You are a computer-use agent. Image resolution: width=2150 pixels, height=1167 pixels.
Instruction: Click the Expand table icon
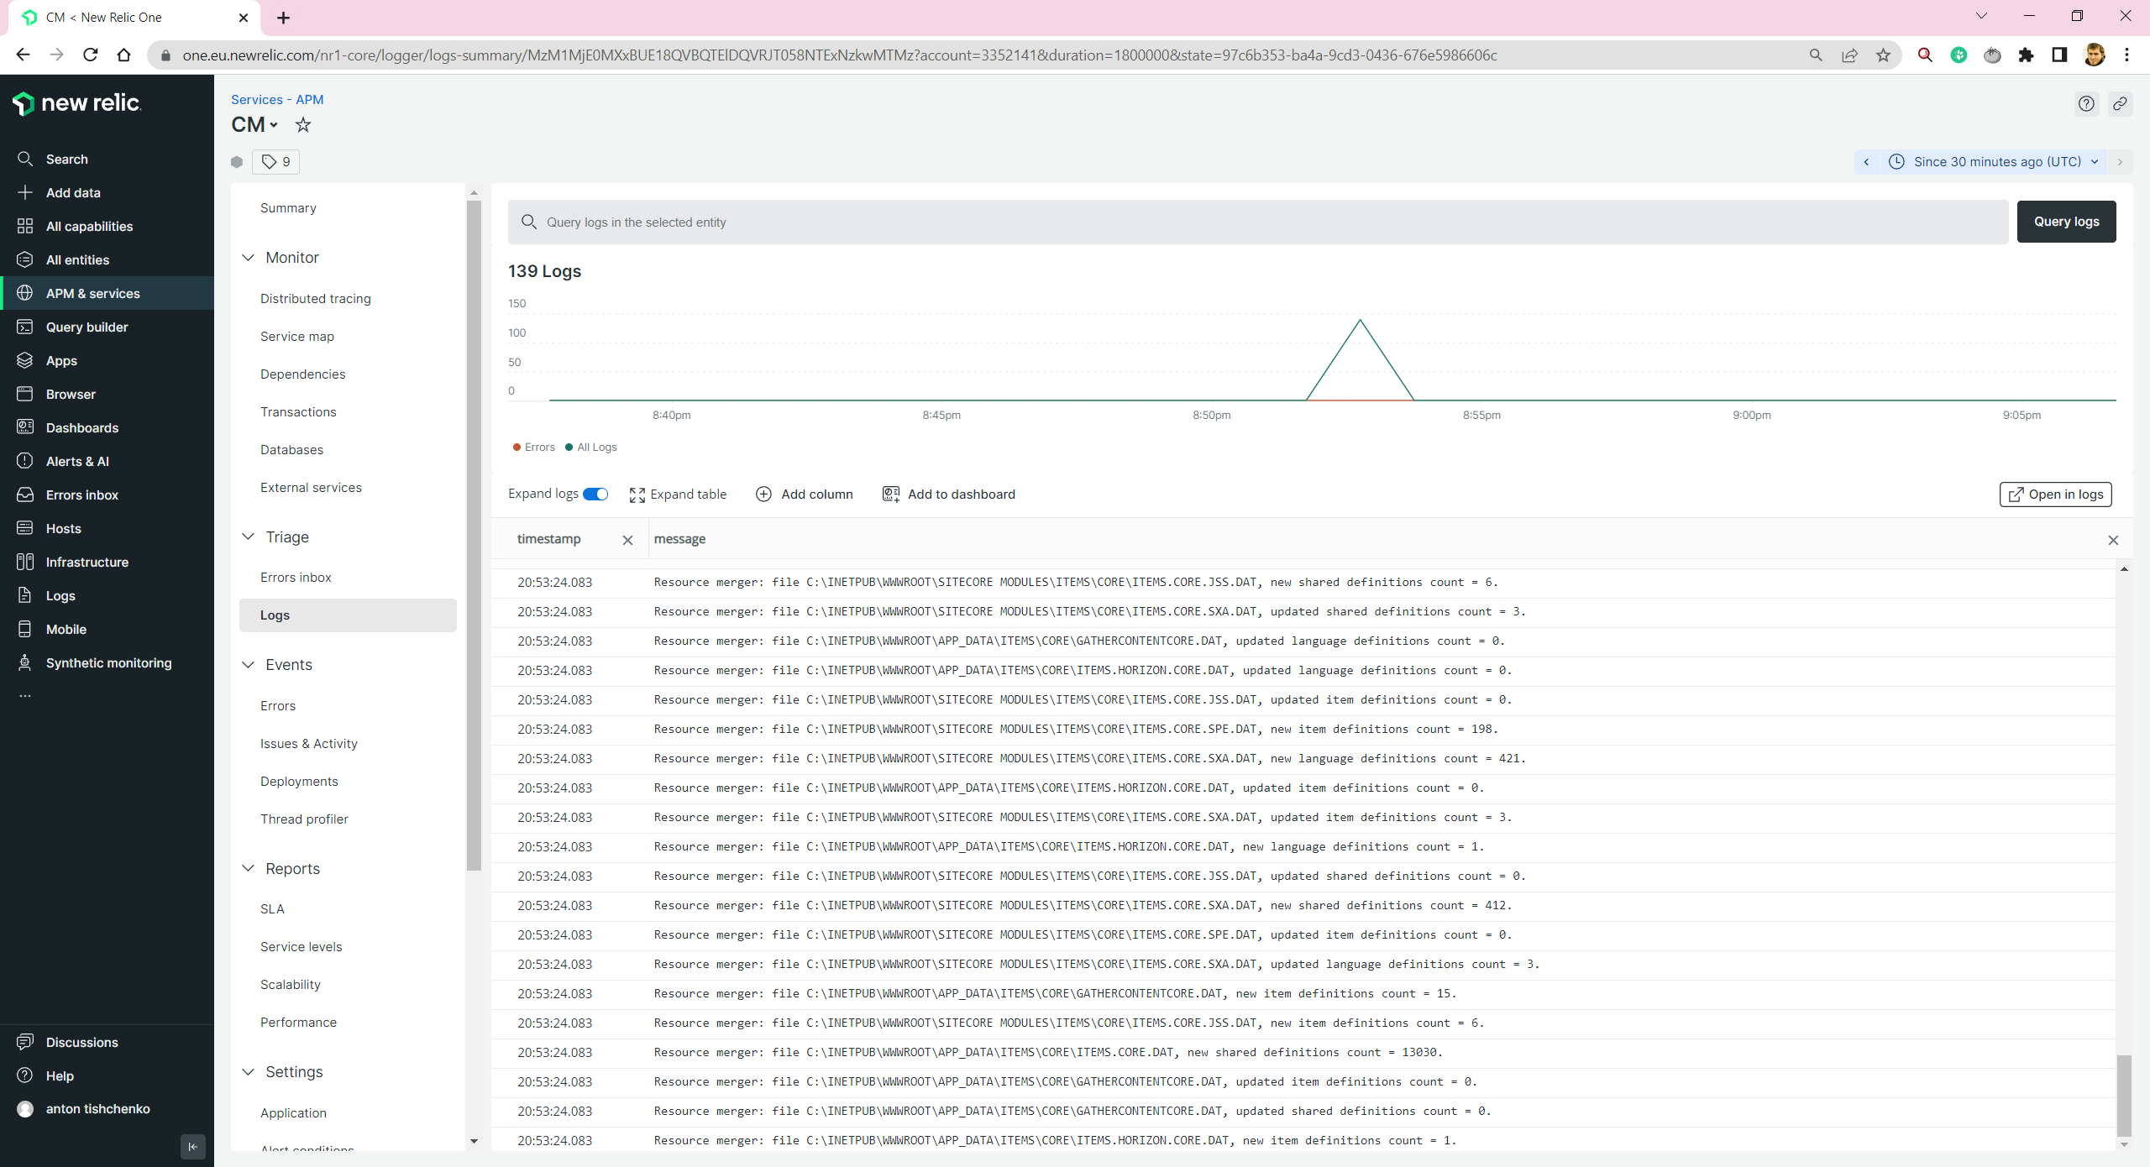point(637,495)
